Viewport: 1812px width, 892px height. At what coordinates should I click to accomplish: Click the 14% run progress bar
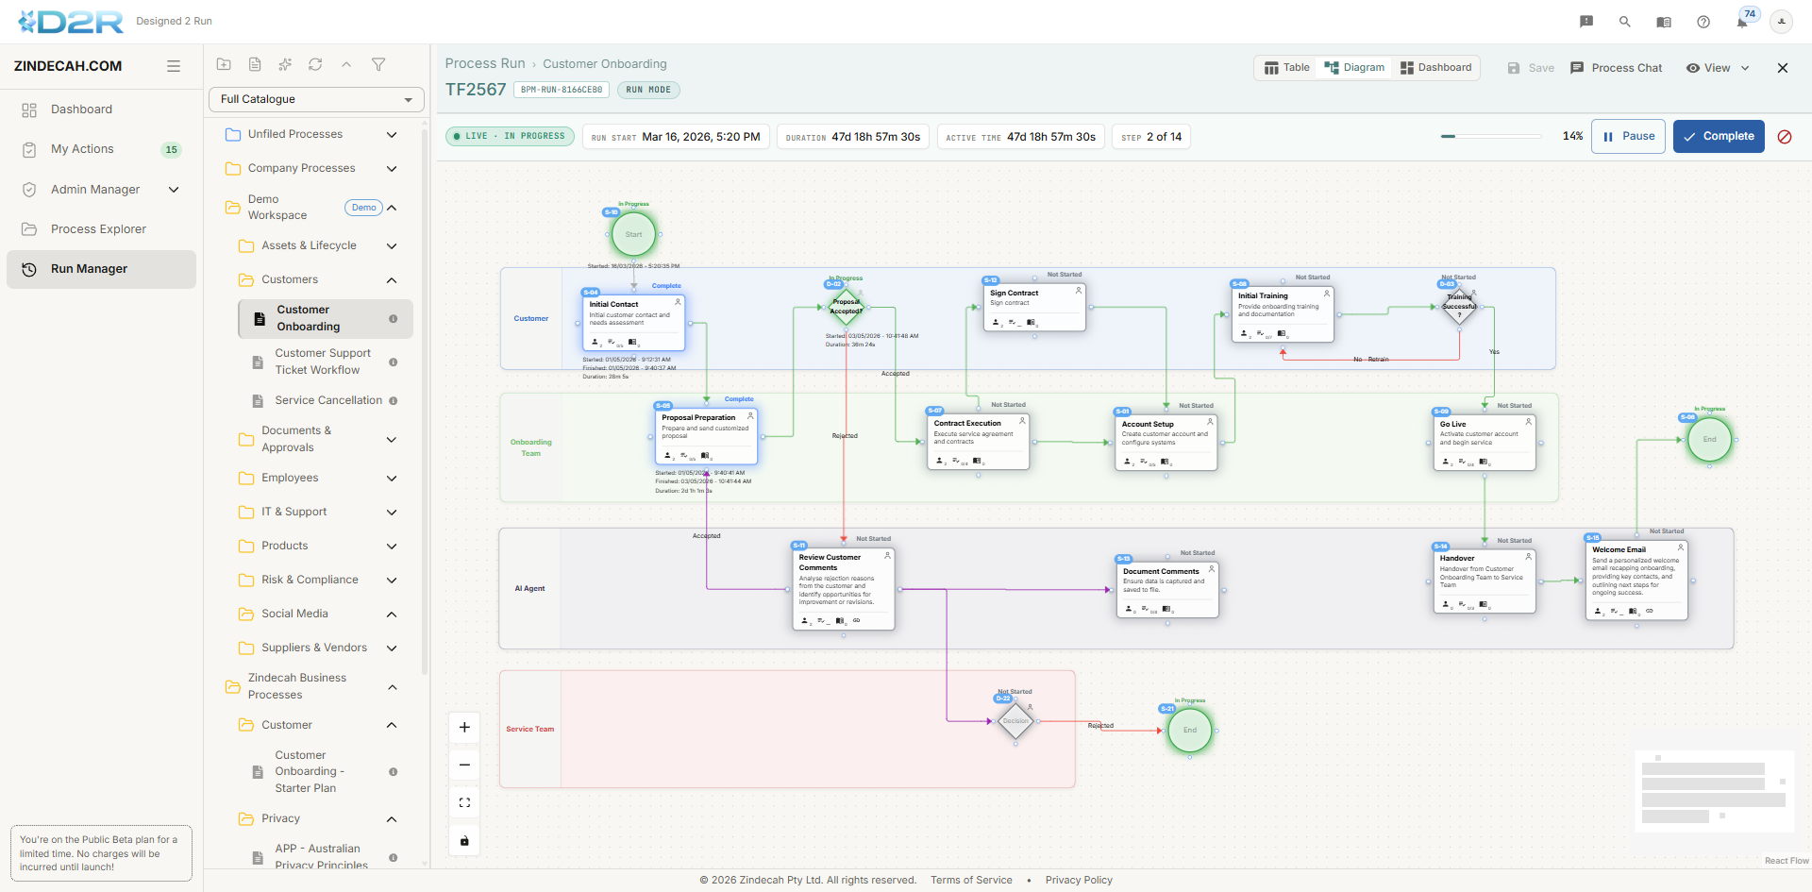tap(1492, 137)
